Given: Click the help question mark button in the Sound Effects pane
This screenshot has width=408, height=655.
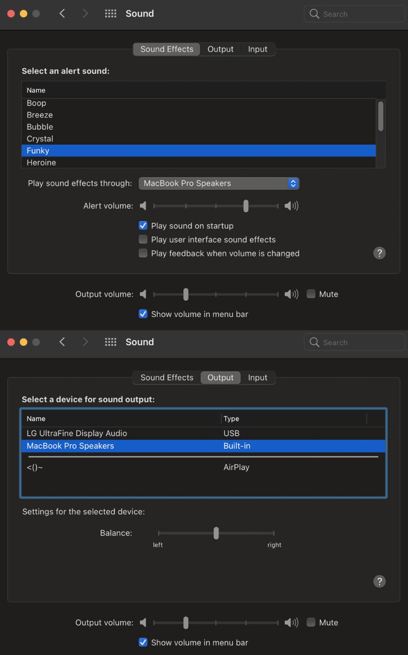Looking at the screenshot, I should click(x=379, y=253).
